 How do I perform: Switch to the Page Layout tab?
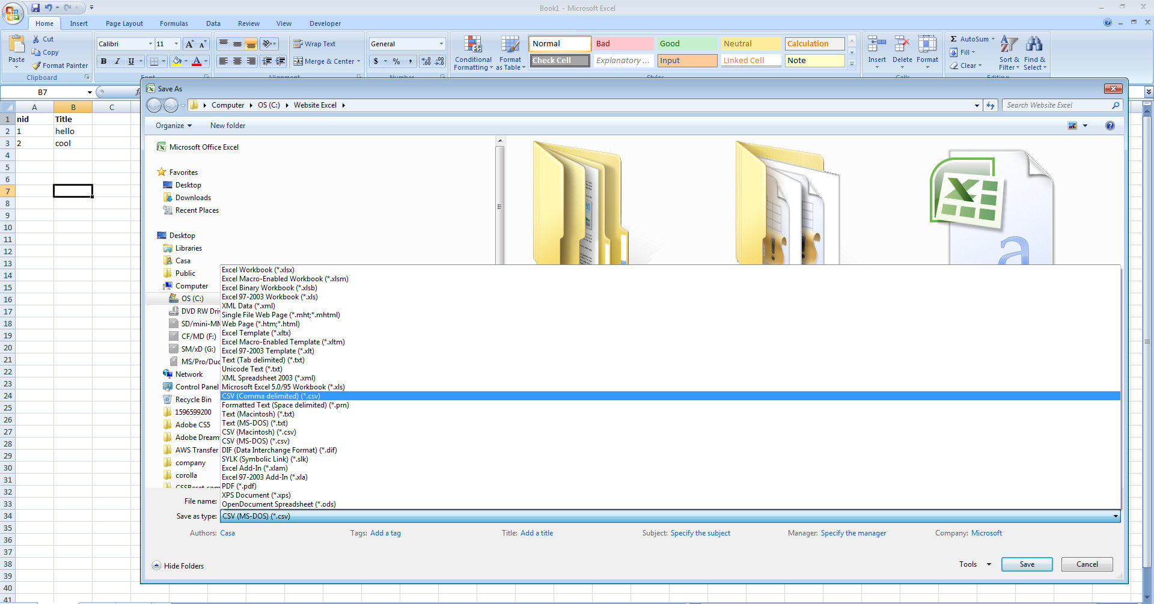[x=124, y=23]
